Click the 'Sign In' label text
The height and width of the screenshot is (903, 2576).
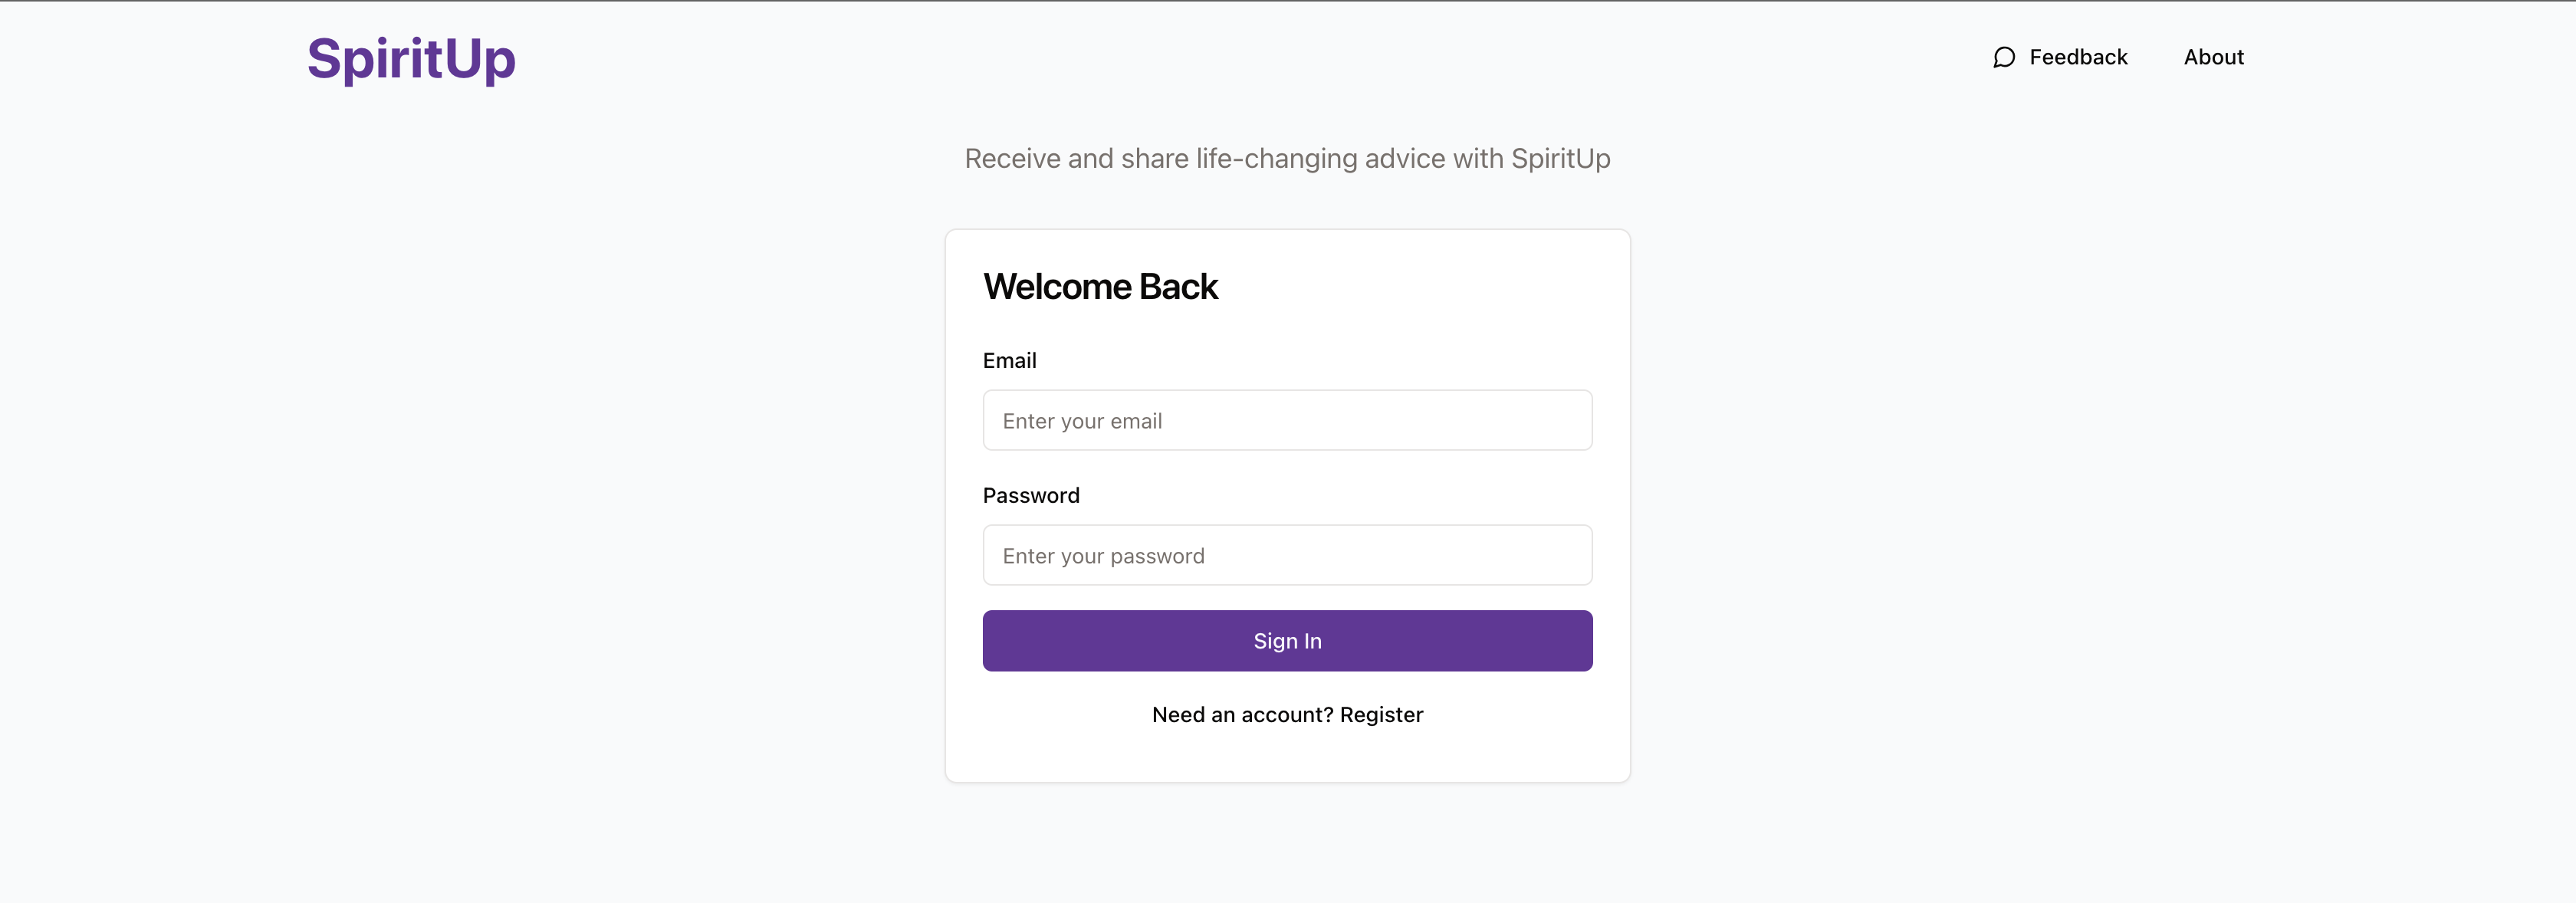tap(1287, 642)
